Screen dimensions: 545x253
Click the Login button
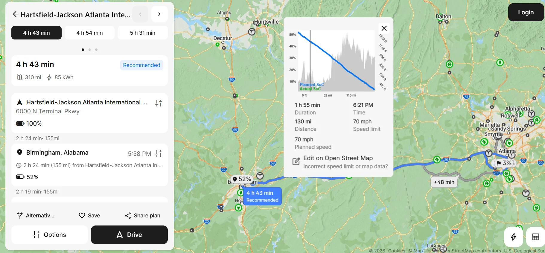tap(526, 12)
